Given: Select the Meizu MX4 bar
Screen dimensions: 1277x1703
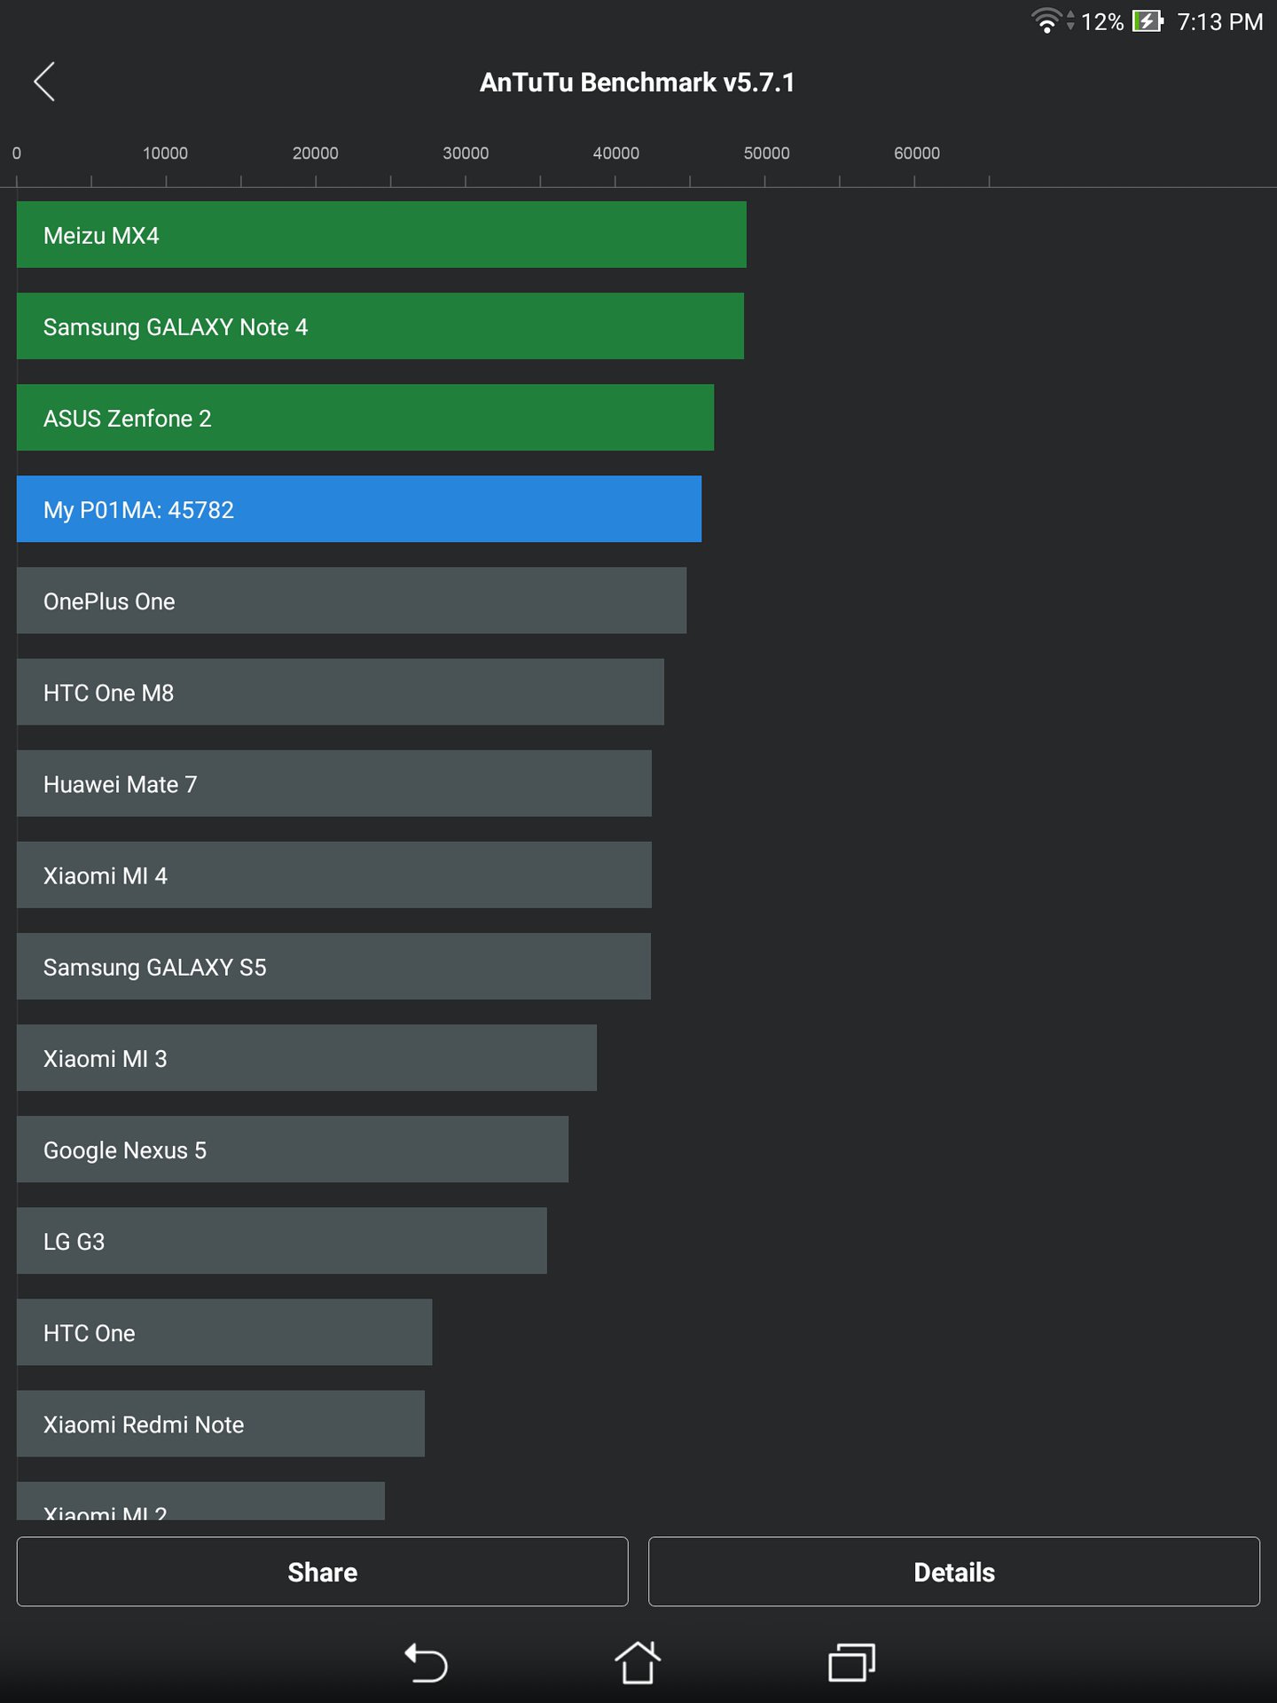Looking at the screenshot, I should point(381,235).
